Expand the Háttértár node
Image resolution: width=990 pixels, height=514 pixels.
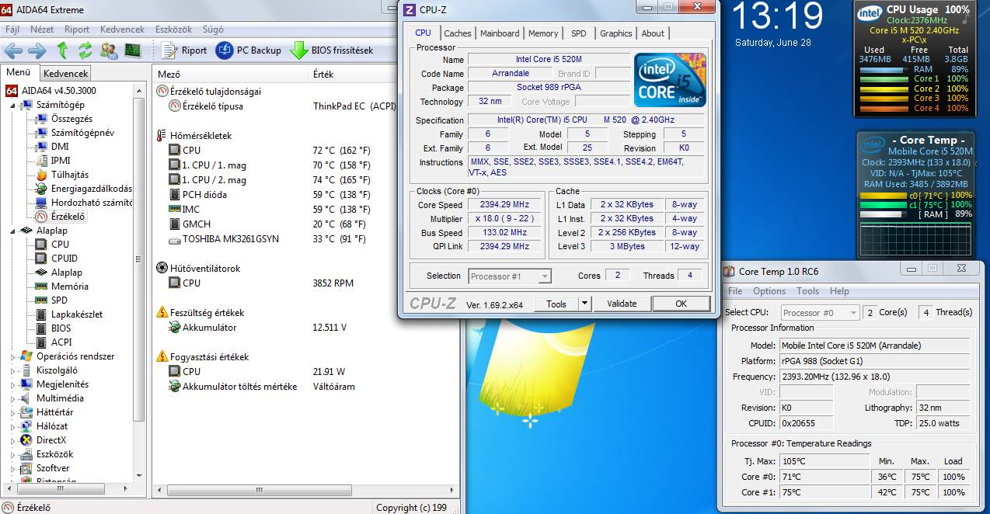[x=13, y=412]
